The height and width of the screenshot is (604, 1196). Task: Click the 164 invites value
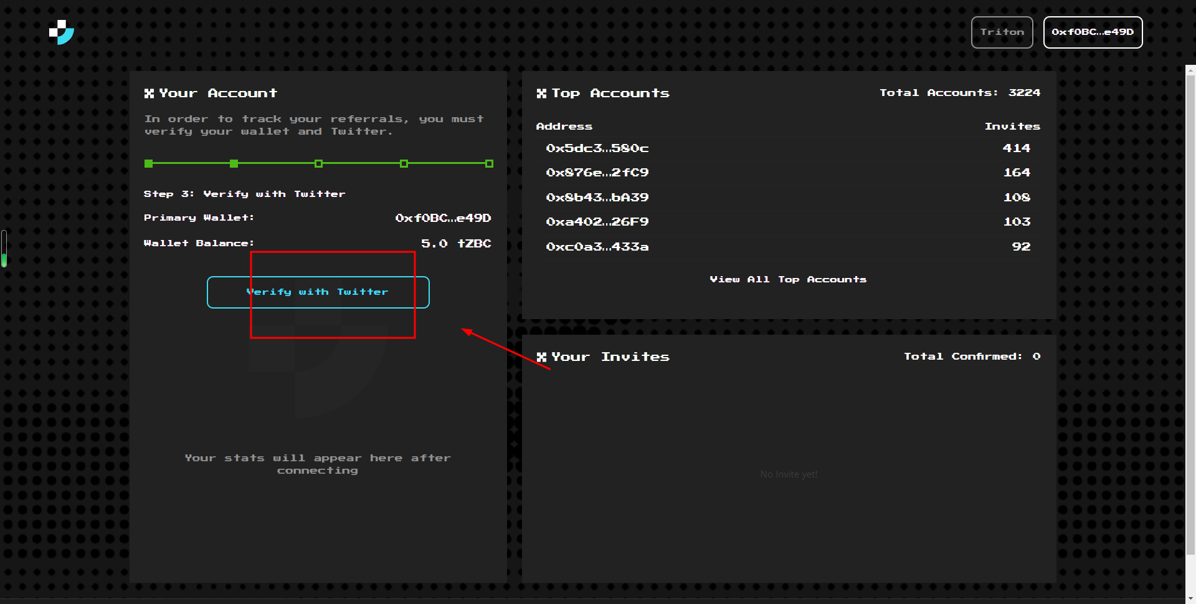[x=1016, y=173]
